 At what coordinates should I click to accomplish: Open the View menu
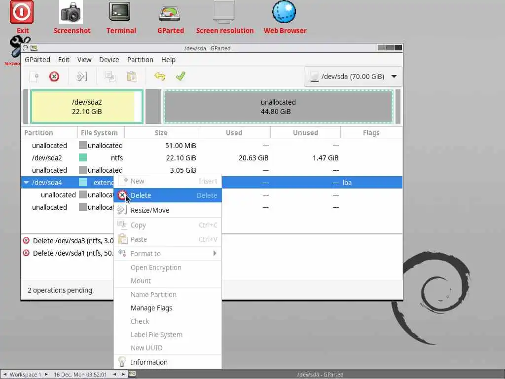(x=84, y=60)
